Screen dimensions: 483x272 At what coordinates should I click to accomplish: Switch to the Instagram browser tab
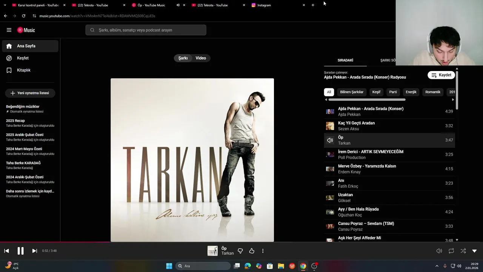(x=278, y=5)
